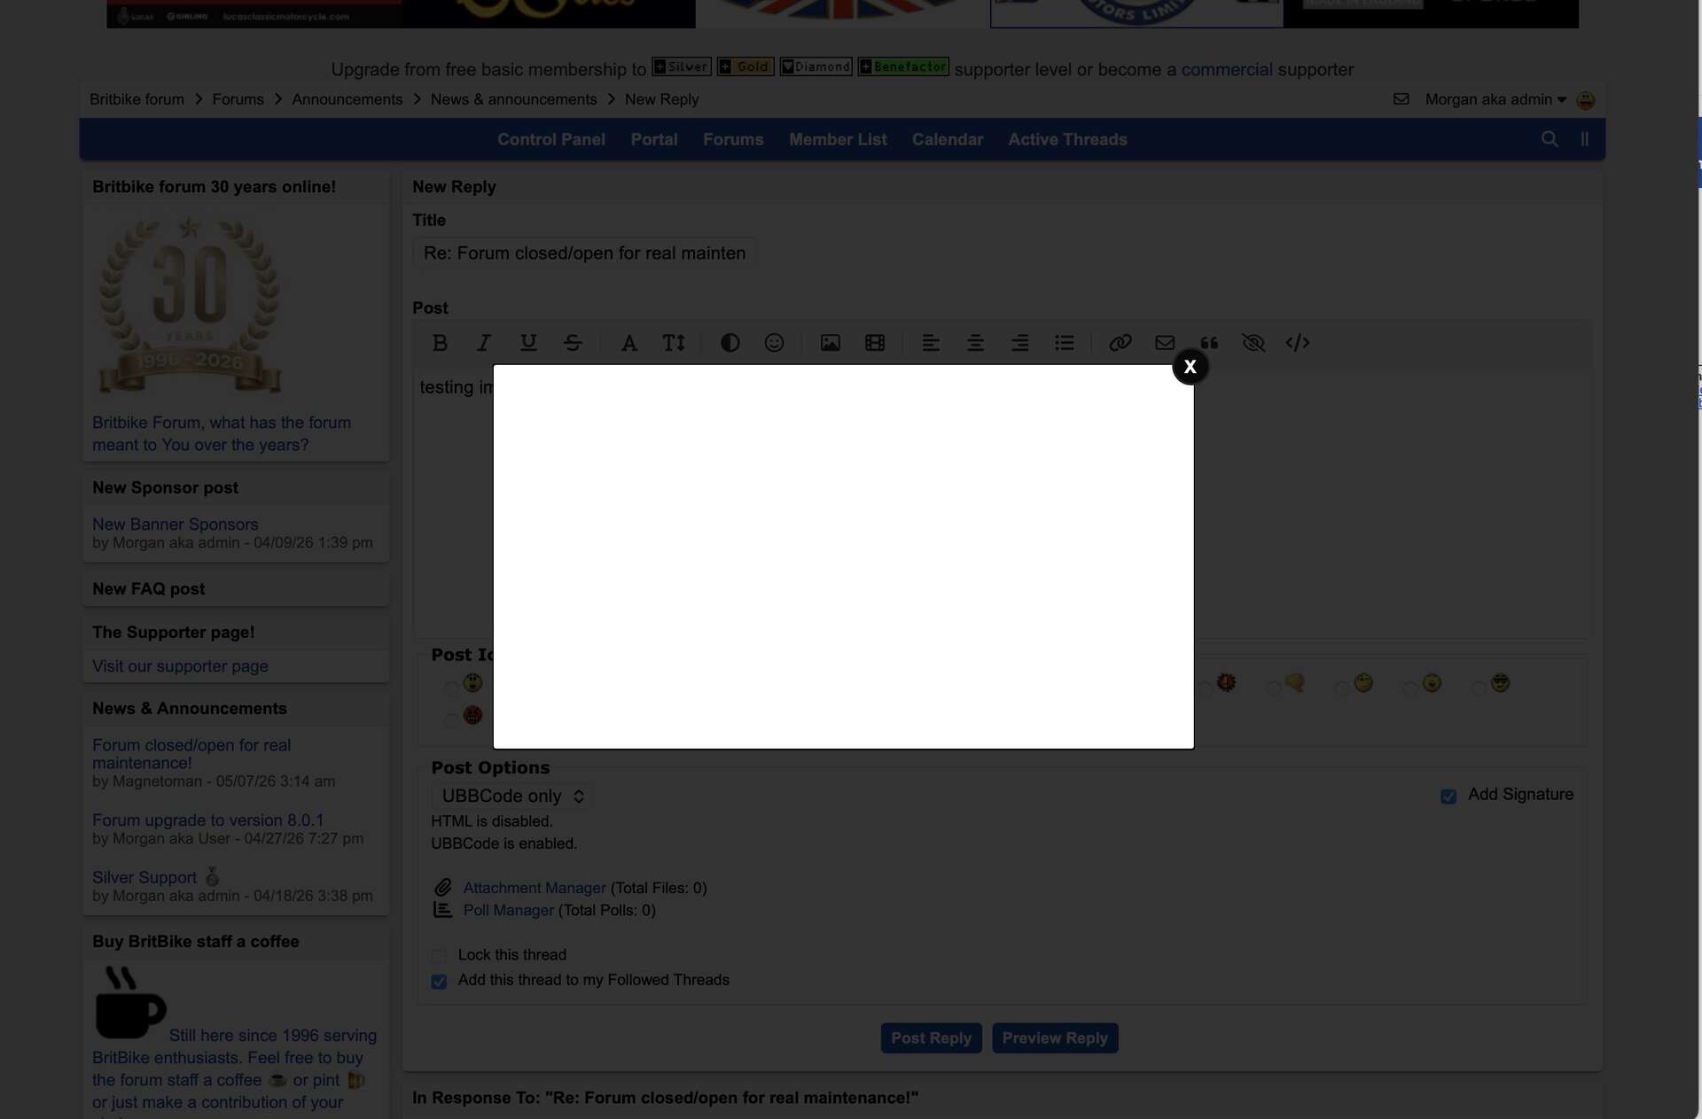This screenshot has height=1119, width=1702.
Task: Insert email link icon
Action: click(x=1165, y=343)
